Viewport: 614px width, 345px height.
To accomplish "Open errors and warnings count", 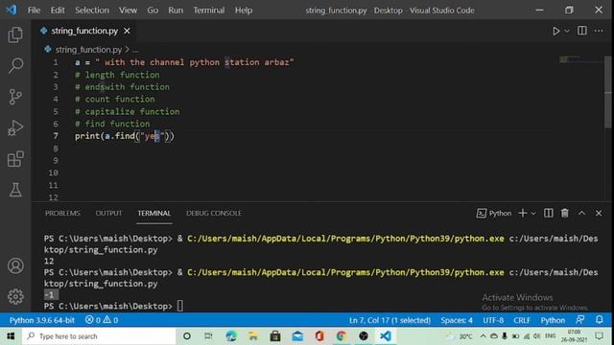I will click(102, 320).
